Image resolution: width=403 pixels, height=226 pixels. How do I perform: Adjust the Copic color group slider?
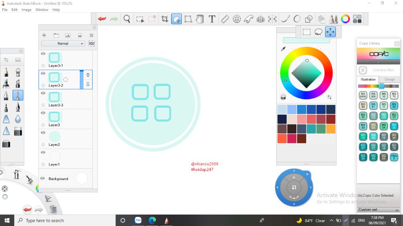[381, 86]
